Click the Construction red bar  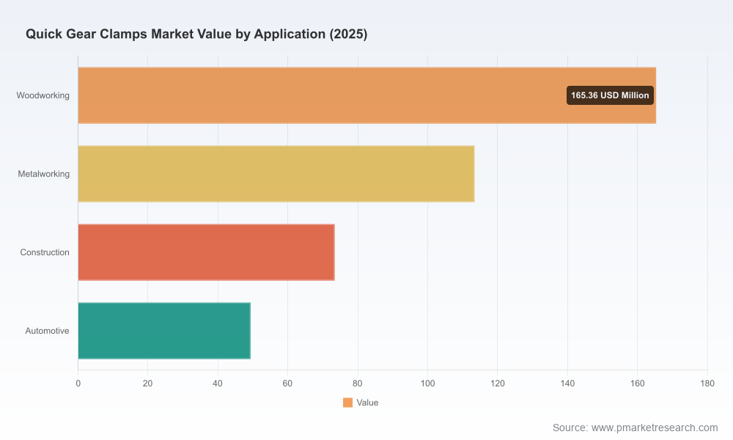point(206,252)
